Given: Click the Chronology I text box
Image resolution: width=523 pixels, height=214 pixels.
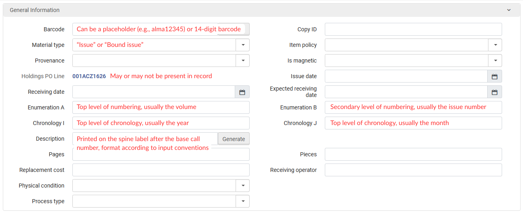Looking at the screenshot, I should [x=161, y=123].
